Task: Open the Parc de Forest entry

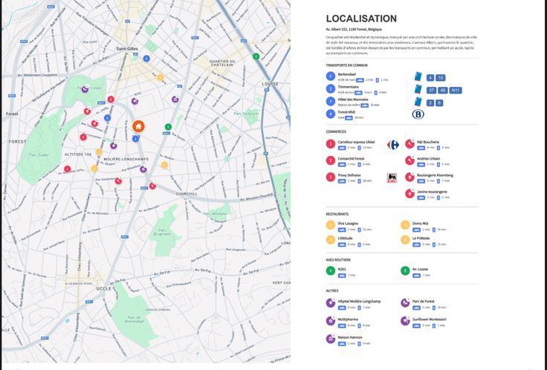Action: click(x=424, y=301)
